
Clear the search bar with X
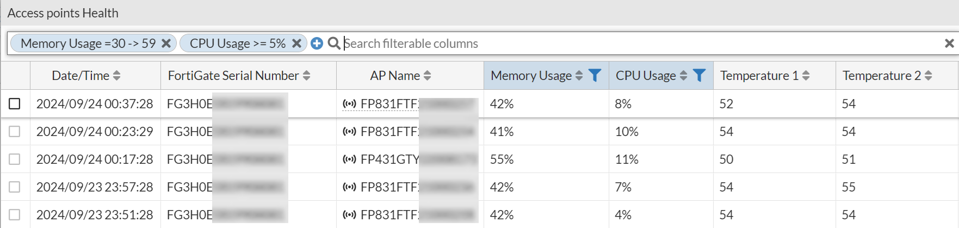tap(949, 44)
